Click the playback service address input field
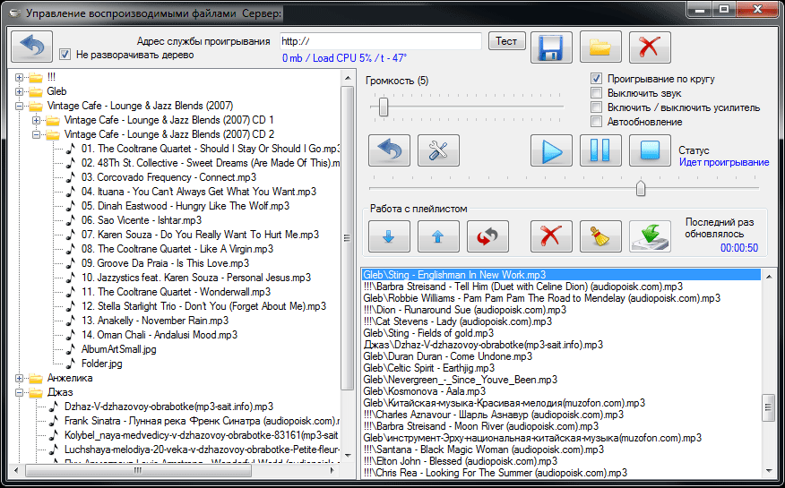785x488 pixels. [380, 41]
